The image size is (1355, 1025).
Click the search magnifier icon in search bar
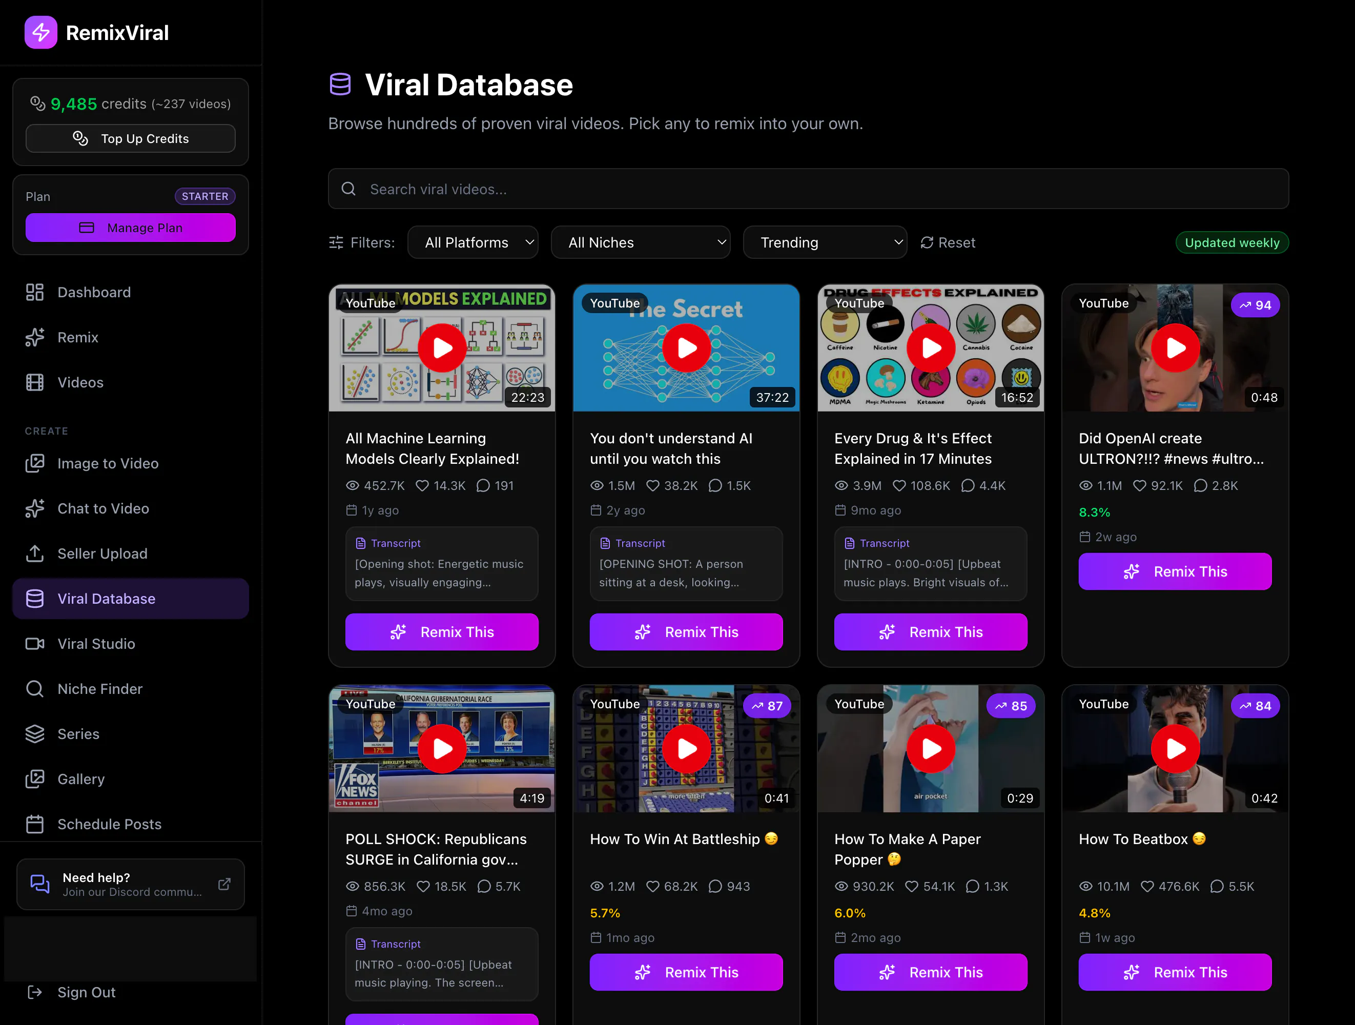click(x=348, y=189)
